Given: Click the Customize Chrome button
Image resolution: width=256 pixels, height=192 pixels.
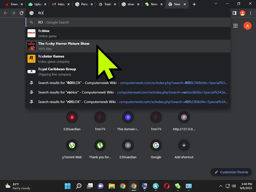Looking at the screenshot, I should pyautogui.click(x=231, y=172).
